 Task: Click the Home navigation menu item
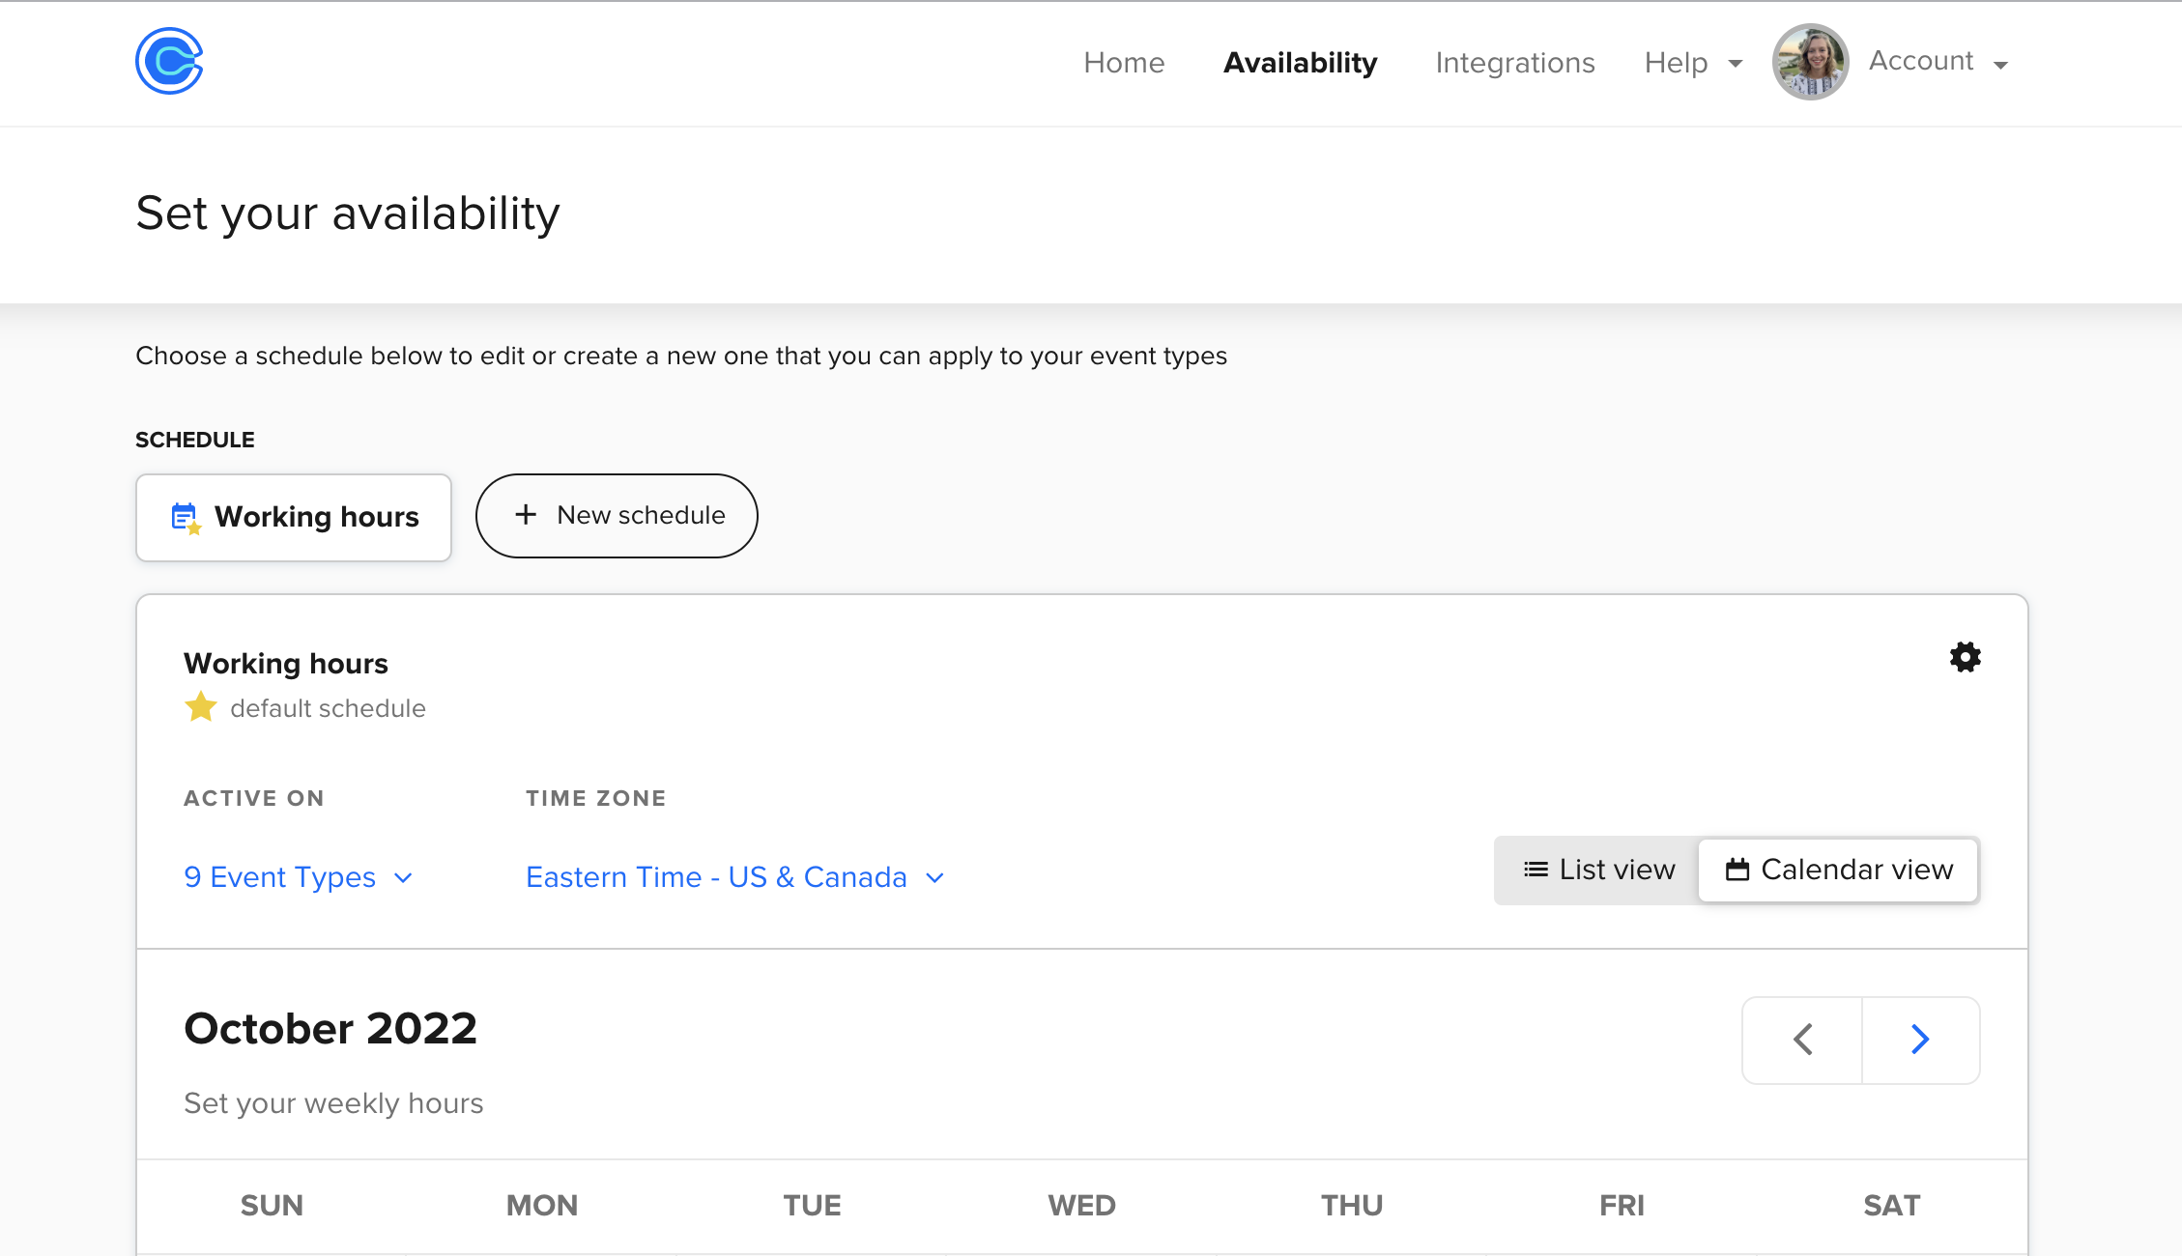click(1124, 63)
